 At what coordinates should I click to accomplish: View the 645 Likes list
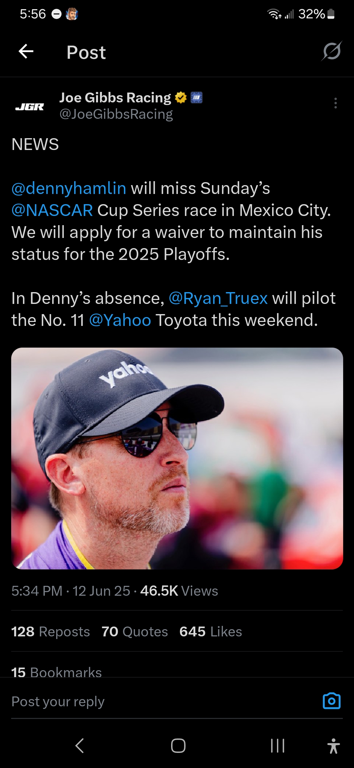pos(211,631)
